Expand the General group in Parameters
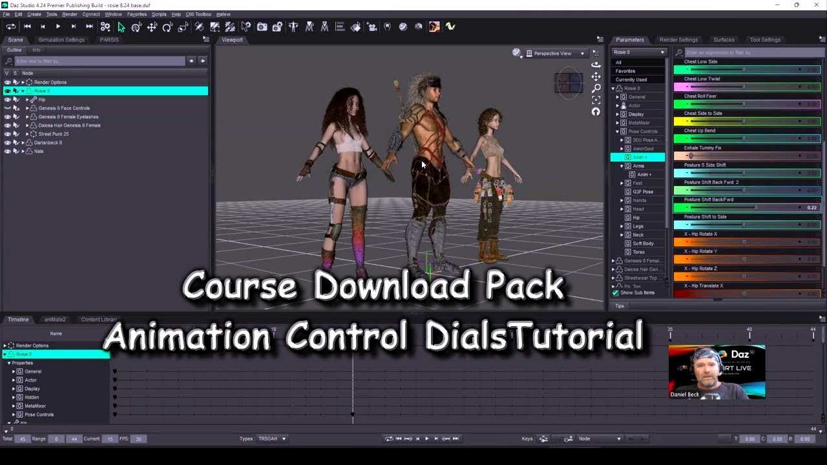The height and width of the screenshot is (465, 827). [x=617, y=97]
